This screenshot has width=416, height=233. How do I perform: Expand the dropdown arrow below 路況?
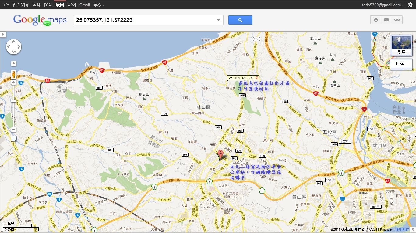coord(401,69)
